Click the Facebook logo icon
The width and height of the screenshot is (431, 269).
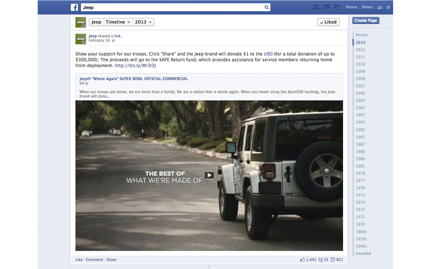point(74,7)
